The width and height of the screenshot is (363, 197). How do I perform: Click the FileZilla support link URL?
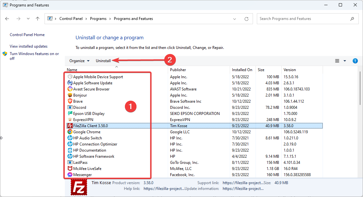243,183
